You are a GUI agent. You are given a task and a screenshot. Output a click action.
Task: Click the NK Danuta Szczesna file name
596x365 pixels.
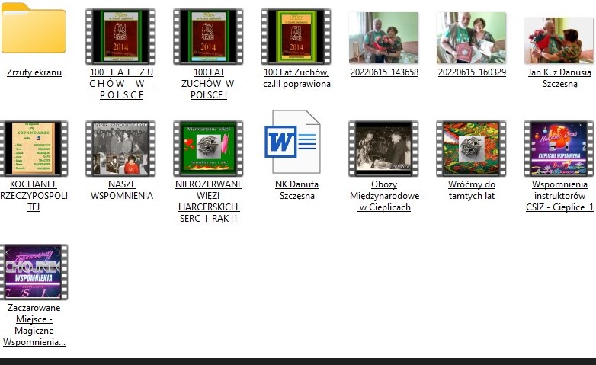point(296,190)
